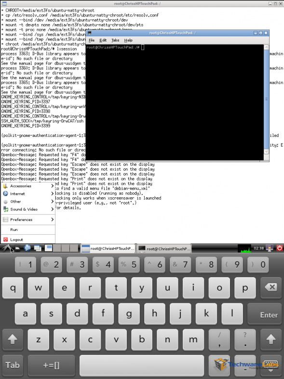
Task: Open the LXDE start menu icon
Action: 7,248
